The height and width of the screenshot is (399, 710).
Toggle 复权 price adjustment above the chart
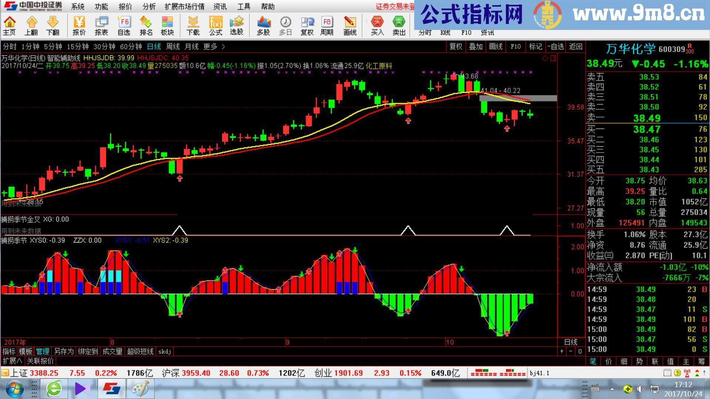[456, 47]
